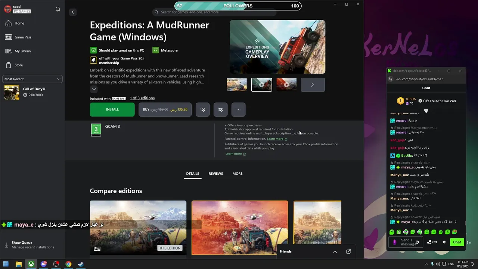
Task: Click the search games input field
Action: [214, 12]
